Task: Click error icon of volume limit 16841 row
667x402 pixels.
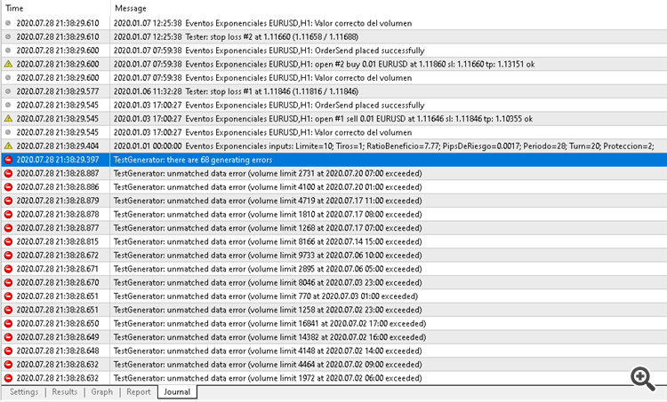Action: click(8, 324)
